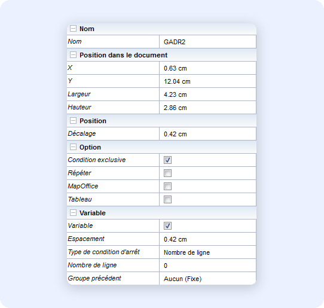Viewport: 324px width, 308px height.
Task: Select the Hauteur property label
Action: pos(80,107)
